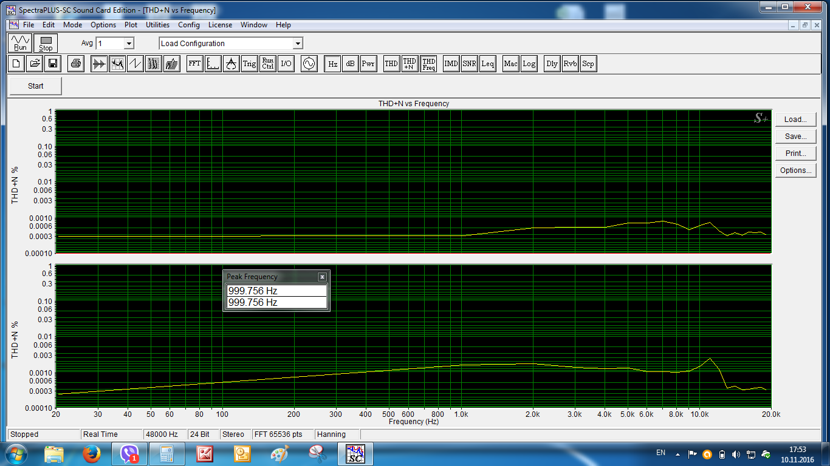Open the Config menu
The image size is (830, 466).
pyautogui.click(x=189, y=25)
